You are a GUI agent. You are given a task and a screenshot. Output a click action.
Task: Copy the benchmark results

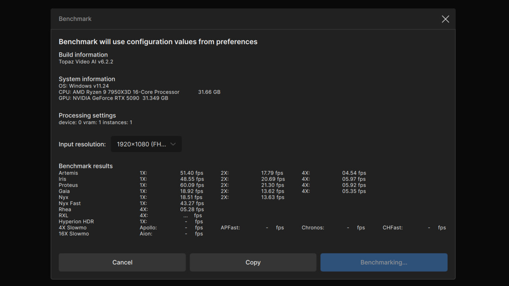[x=253, y=262]
